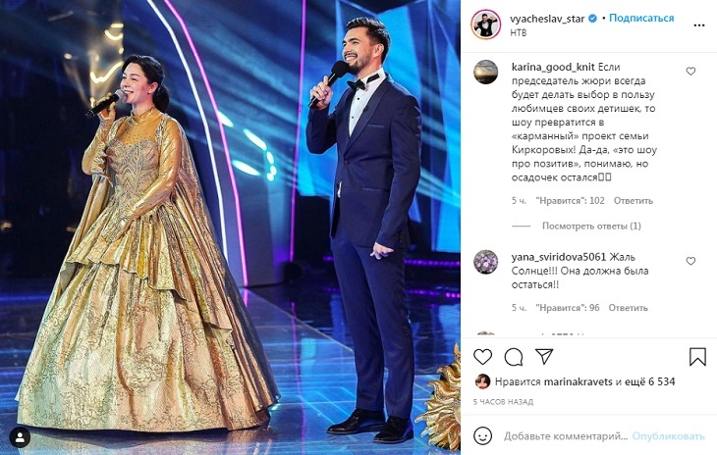Screen dimensions: 717x455
Task: Open emoji picker smiley icon
Action: tap(482, 435)
